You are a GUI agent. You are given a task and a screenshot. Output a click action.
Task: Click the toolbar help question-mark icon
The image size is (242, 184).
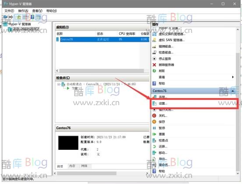[32, 17]
